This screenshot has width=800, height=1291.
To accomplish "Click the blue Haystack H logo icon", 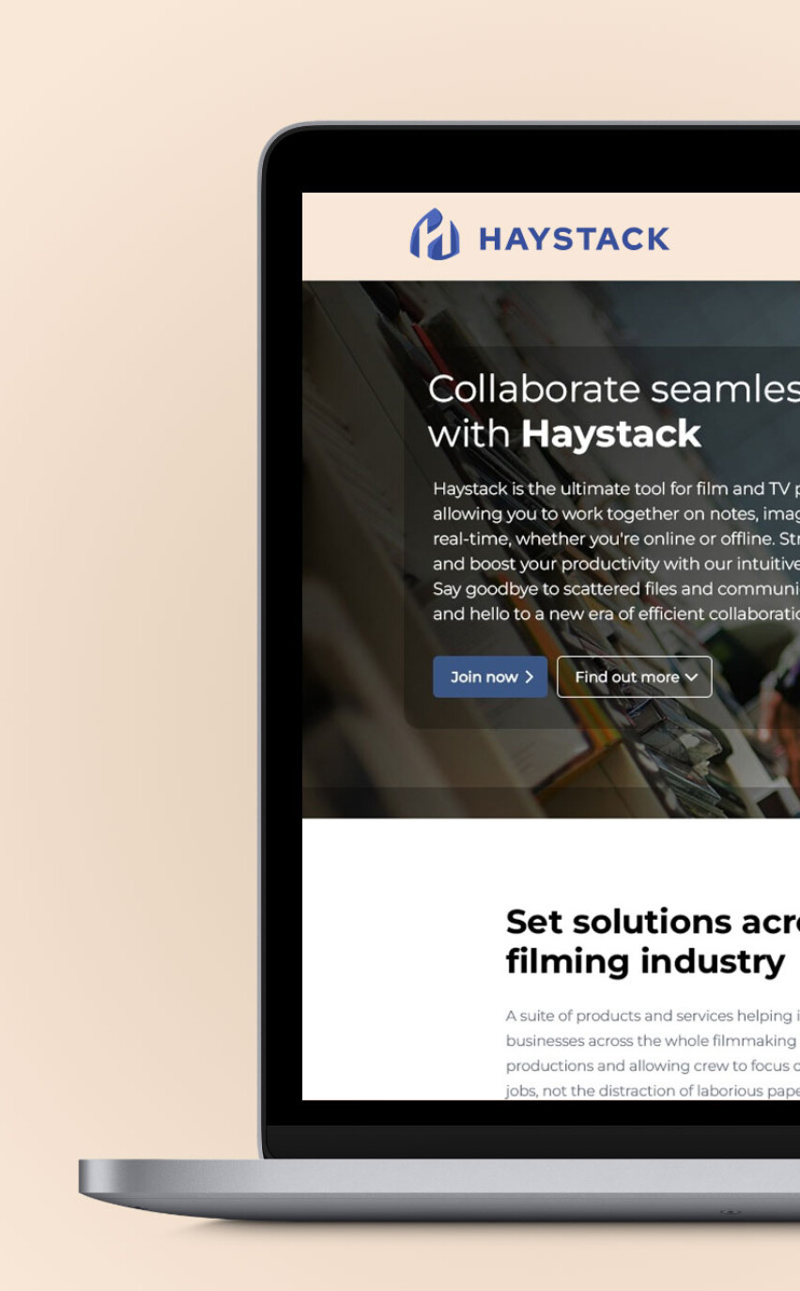I will tap(435, 234).
